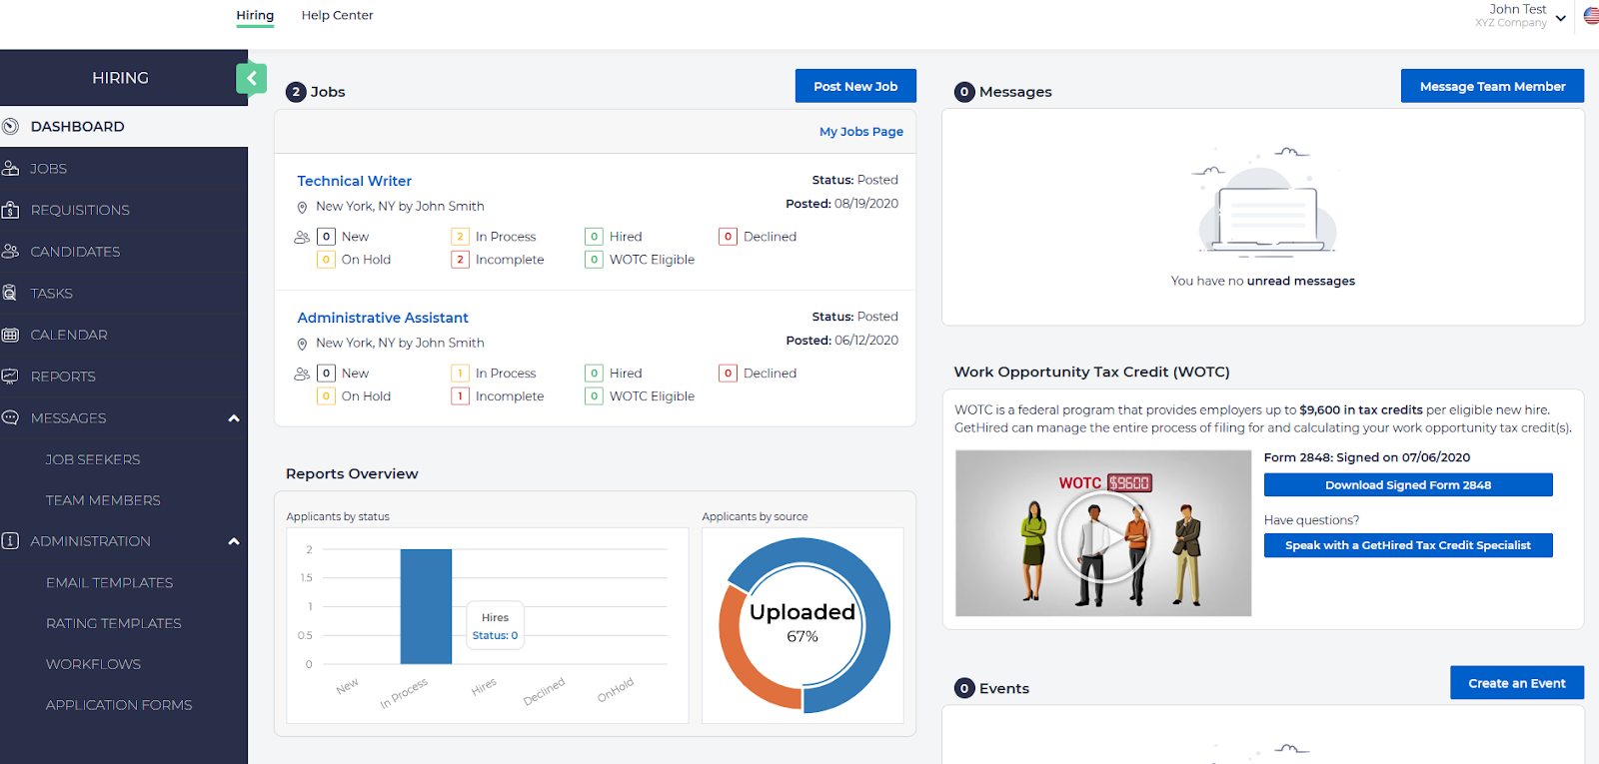
Task: Click the Candidates people icon in sidebar
Action: click(11, 252)
